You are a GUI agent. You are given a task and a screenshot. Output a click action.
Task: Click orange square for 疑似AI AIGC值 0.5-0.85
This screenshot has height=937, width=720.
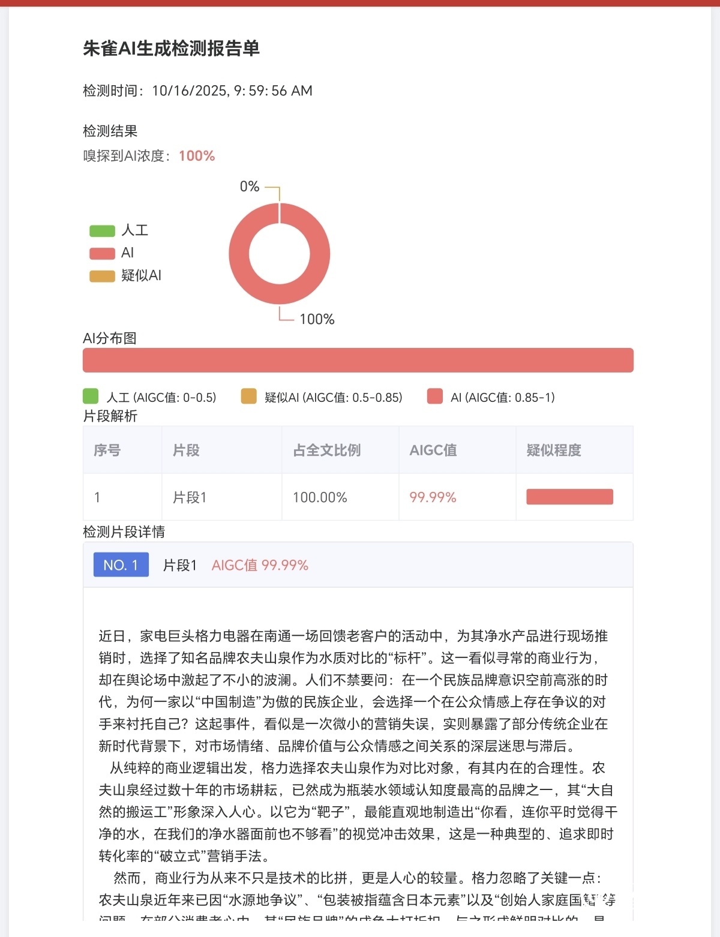coord(248,397)
